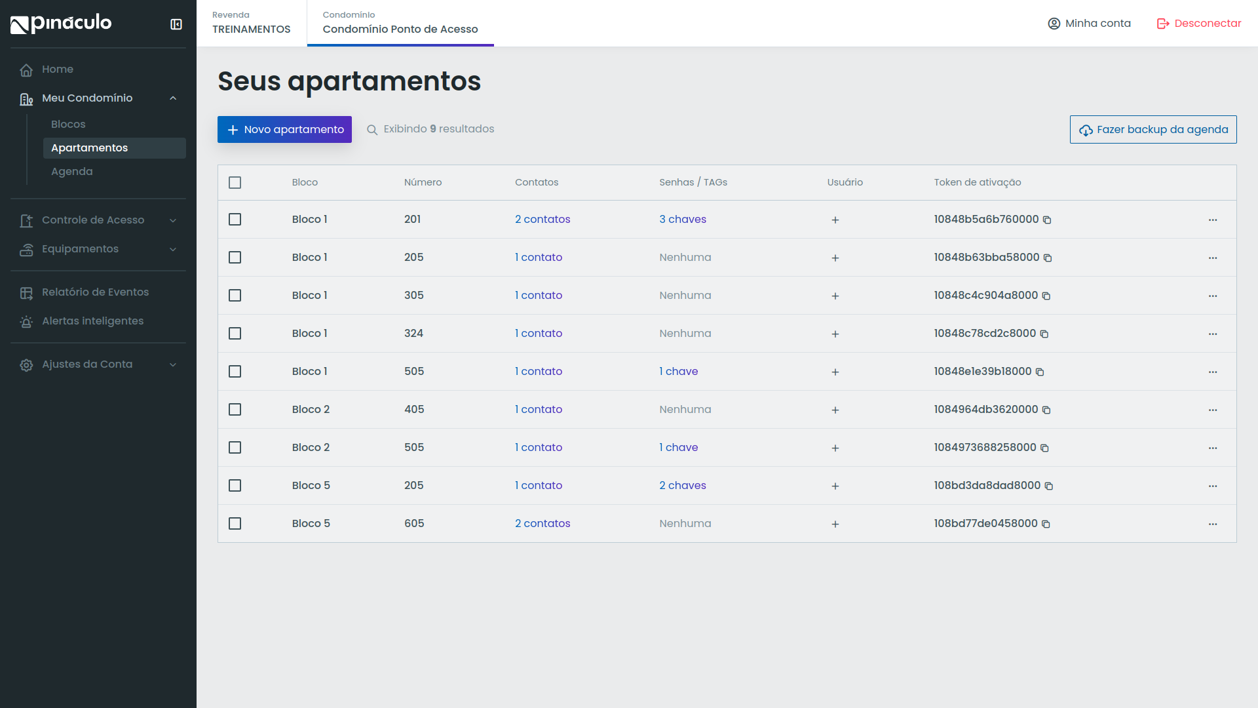Copy activation token for apartment 201

point(1046,220)
